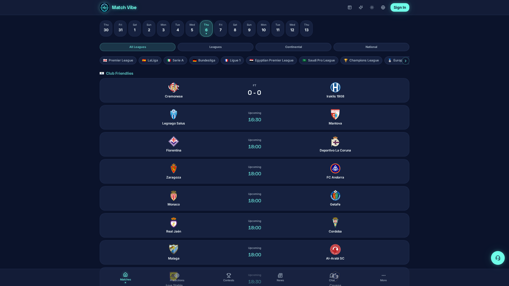Screen dimensions: 509x286
Task: Click the Cordoba club crest
Action: click(x=335, y=222)
